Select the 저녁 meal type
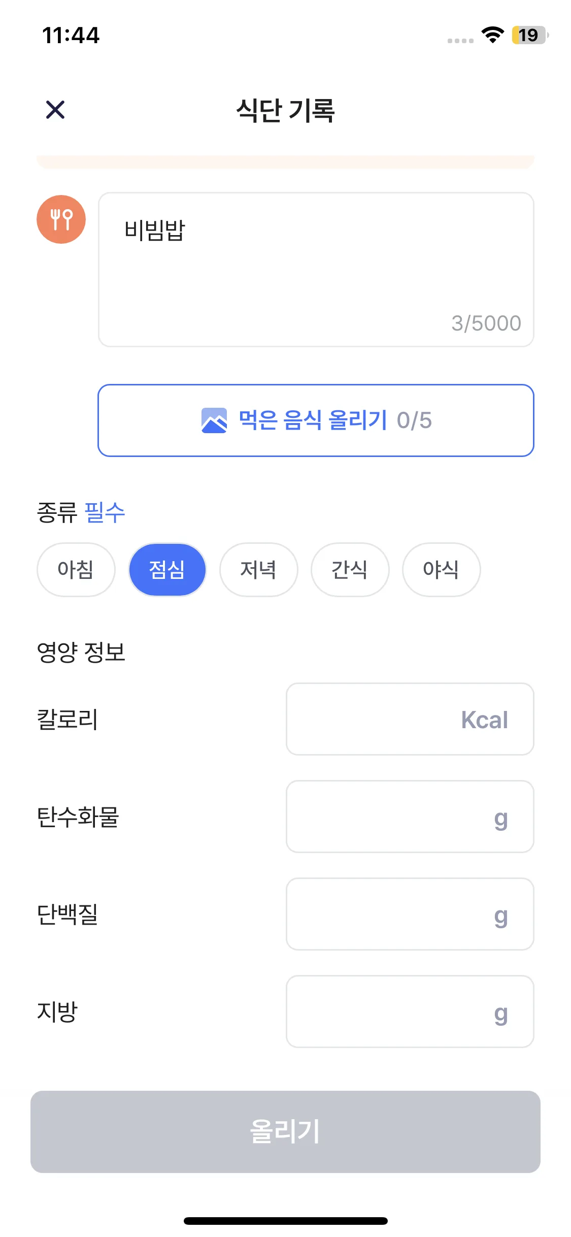The image size is (571, 1237). [x=258, y=569]
